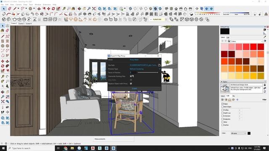The image size is (269, 151).
Task: Activate the Orbit tool in top toolbar
Action: 79,8
